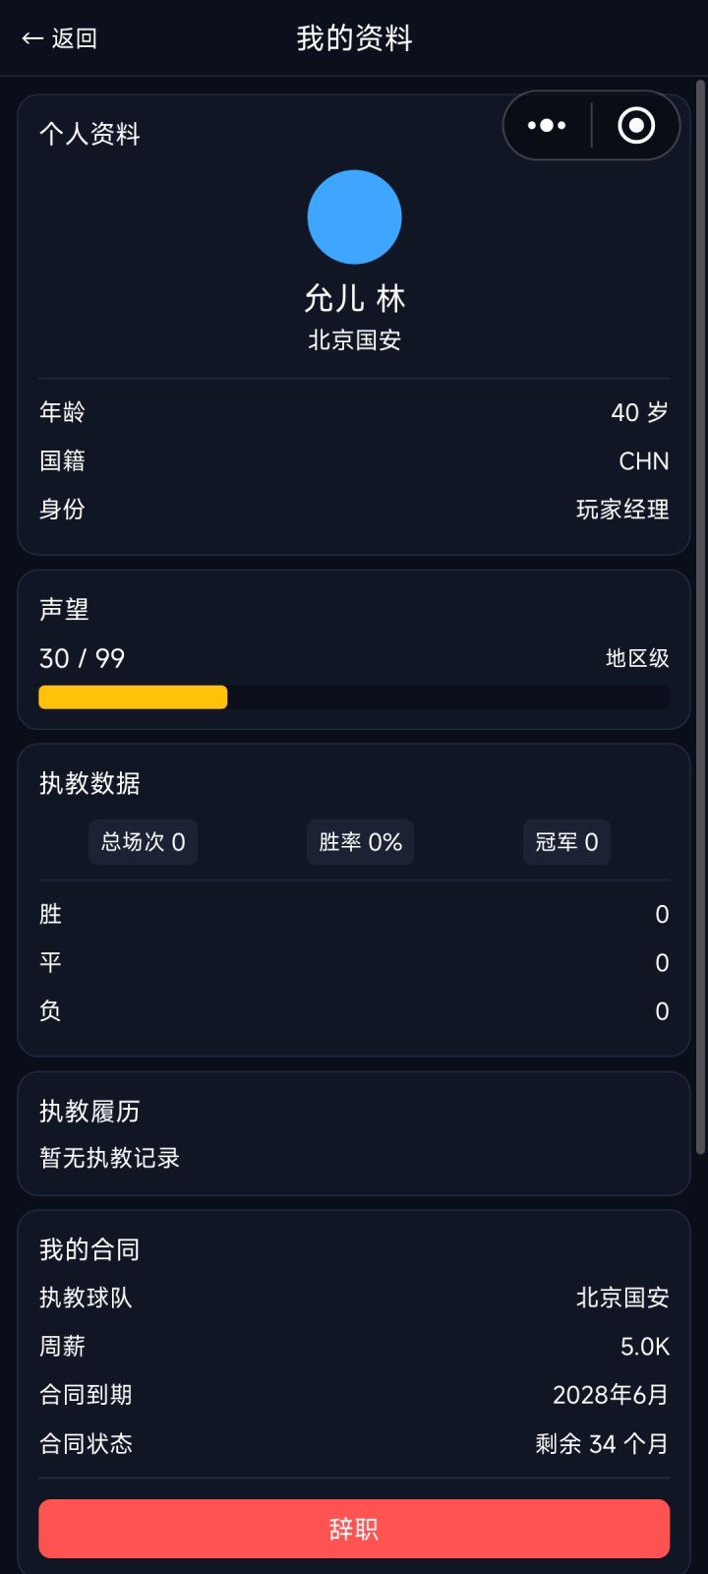Click the manager name 允儿 林

tap(354, 298)
